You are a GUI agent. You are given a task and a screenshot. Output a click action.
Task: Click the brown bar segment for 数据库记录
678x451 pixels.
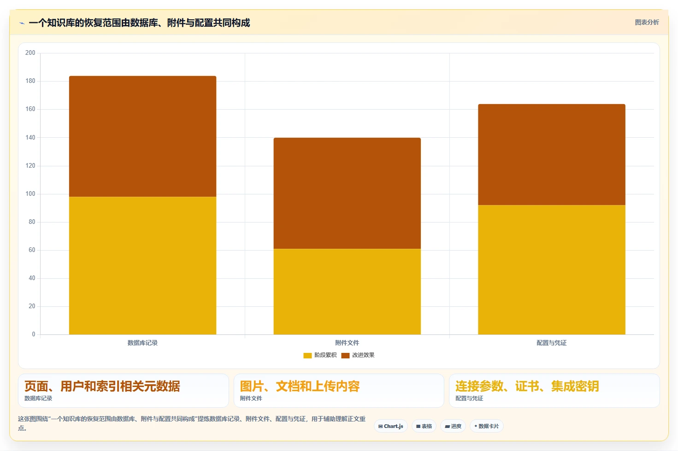point(142,136)
